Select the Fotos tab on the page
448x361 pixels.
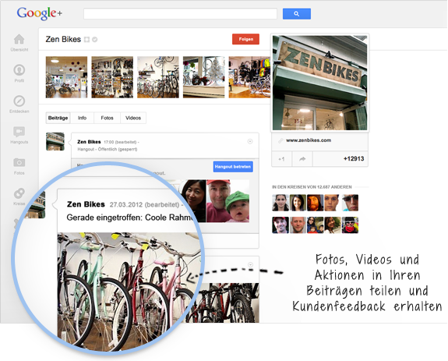pos(108,118)
